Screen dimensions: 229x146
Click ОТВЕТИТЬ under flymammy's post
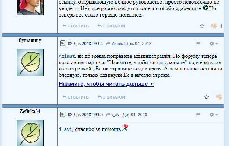click(76, 97)
